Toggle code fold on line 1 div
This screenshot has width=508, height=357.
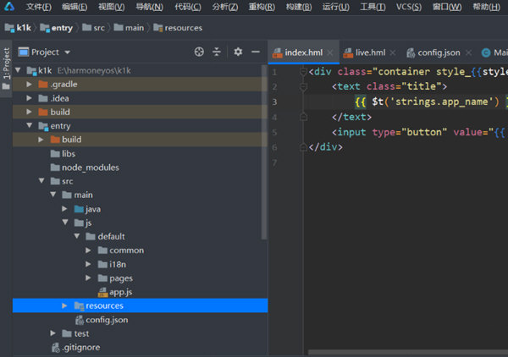(x=302, y=72)
